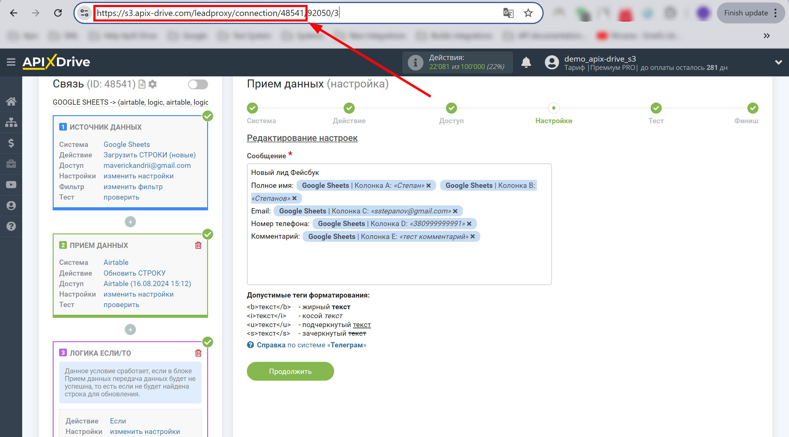Select the Настройки step
The width and height of the screenshot is (789, 437).
coord(554,108)
